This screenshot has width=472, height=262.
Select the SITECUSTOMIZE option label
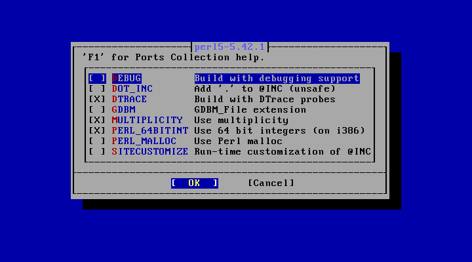150,151
